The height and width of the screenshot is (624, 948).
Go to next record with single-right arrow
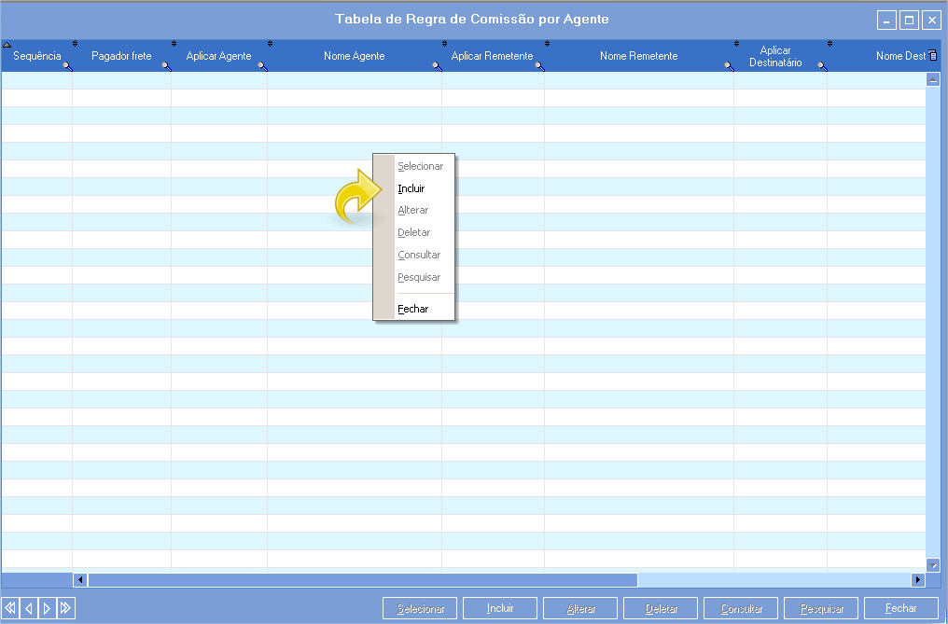point(48,607)
